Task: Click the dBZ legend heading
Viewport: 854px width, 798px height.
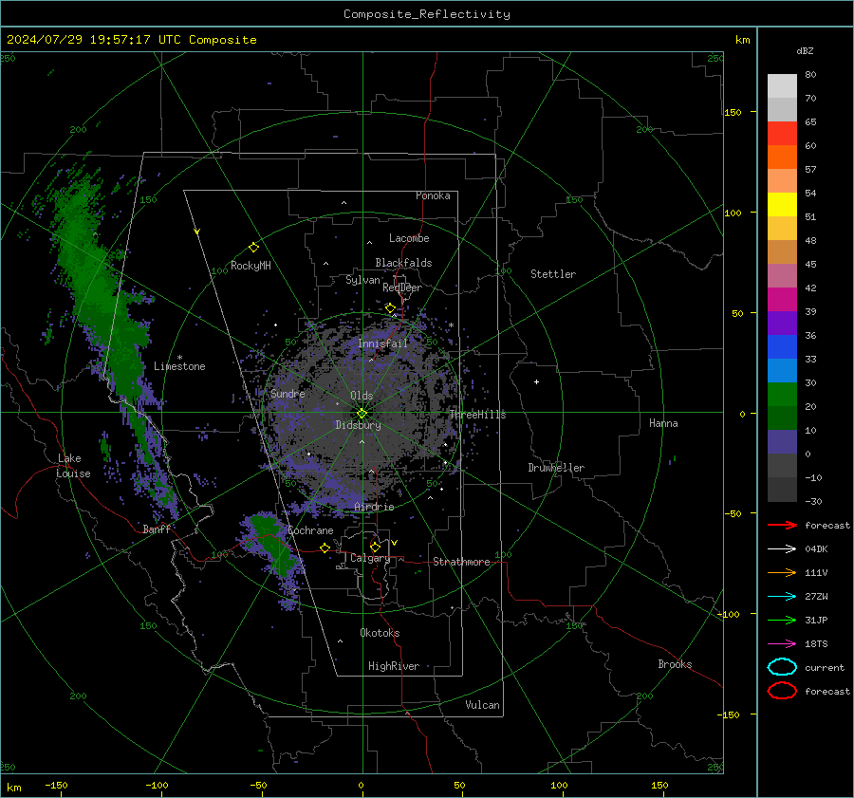Action: click(805, 50)
